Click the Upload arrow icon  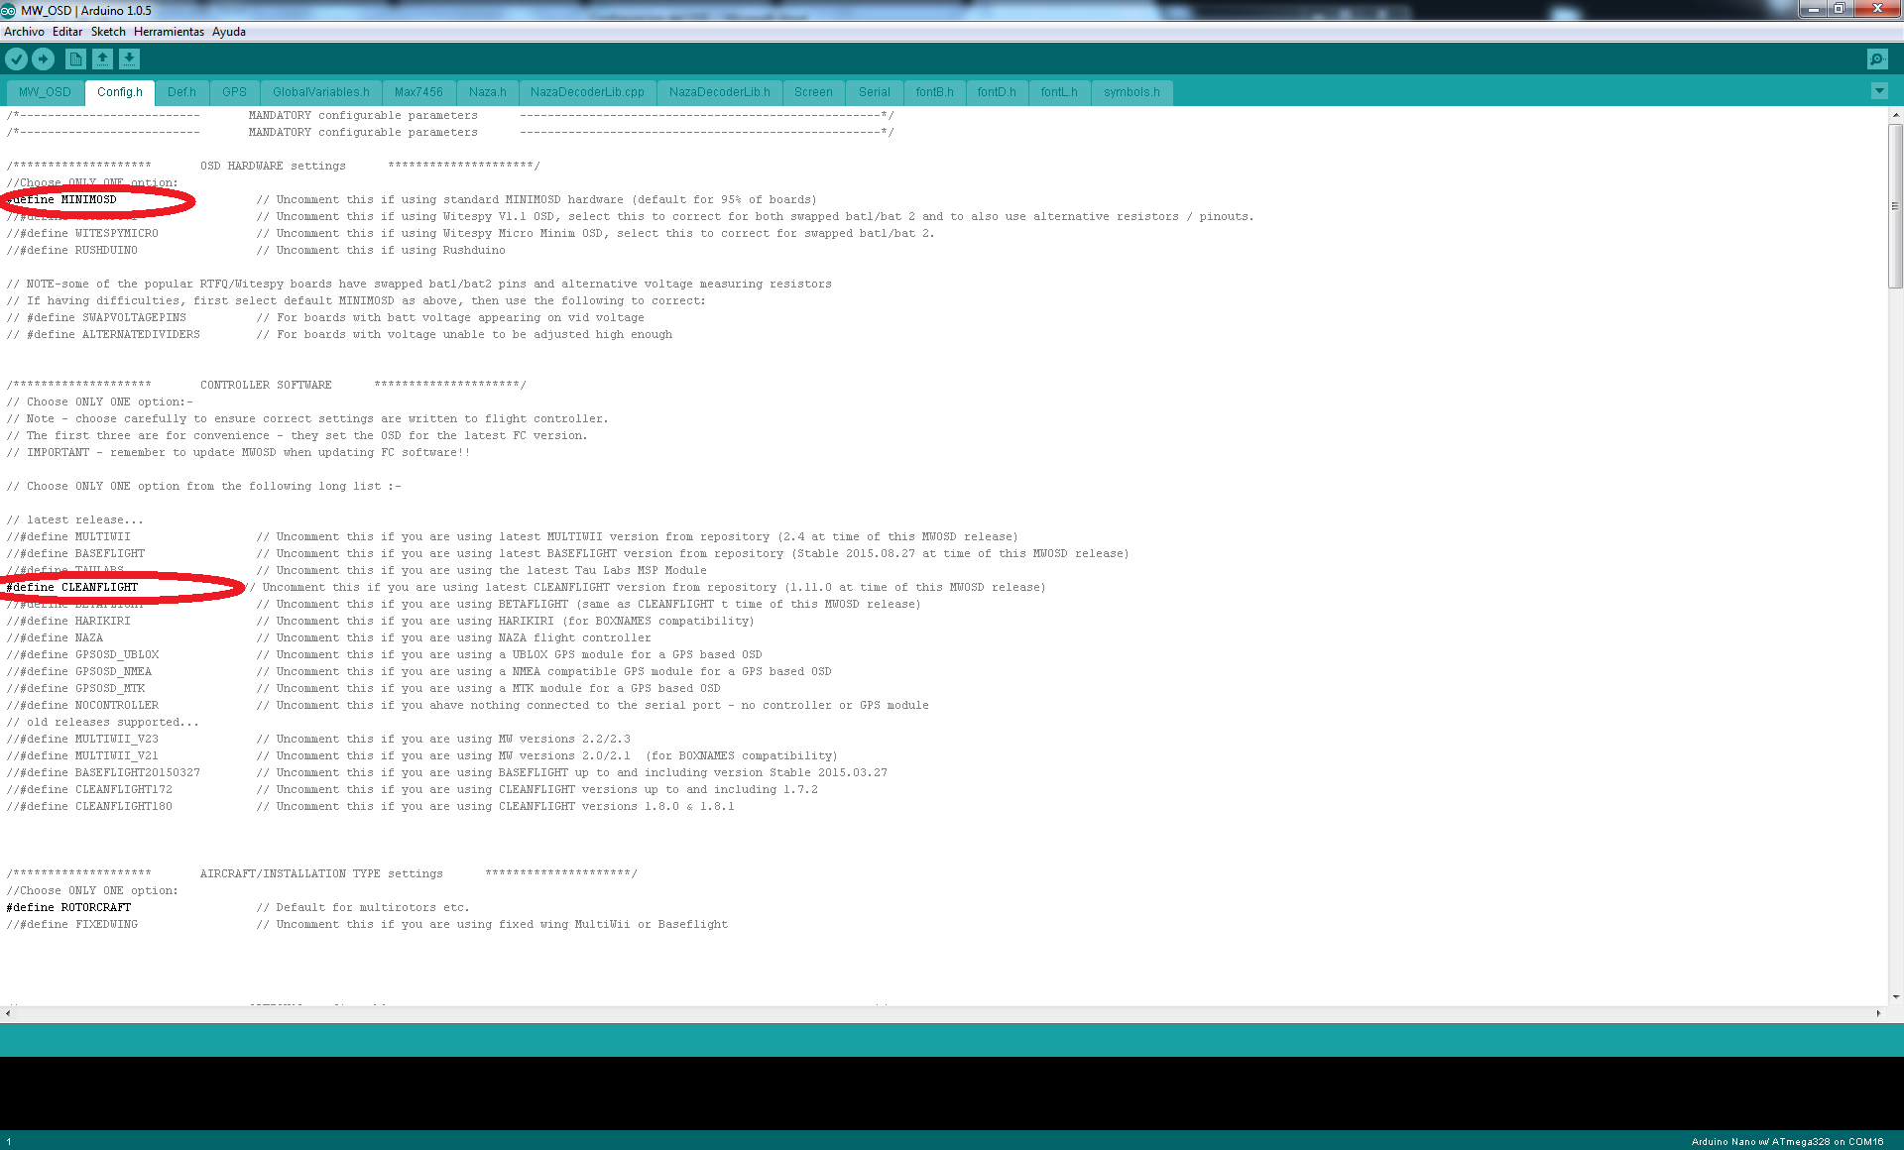43,59
